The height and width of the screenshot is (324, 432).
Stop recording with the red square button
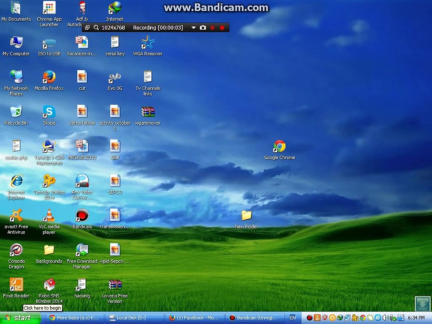click(222, 27)
